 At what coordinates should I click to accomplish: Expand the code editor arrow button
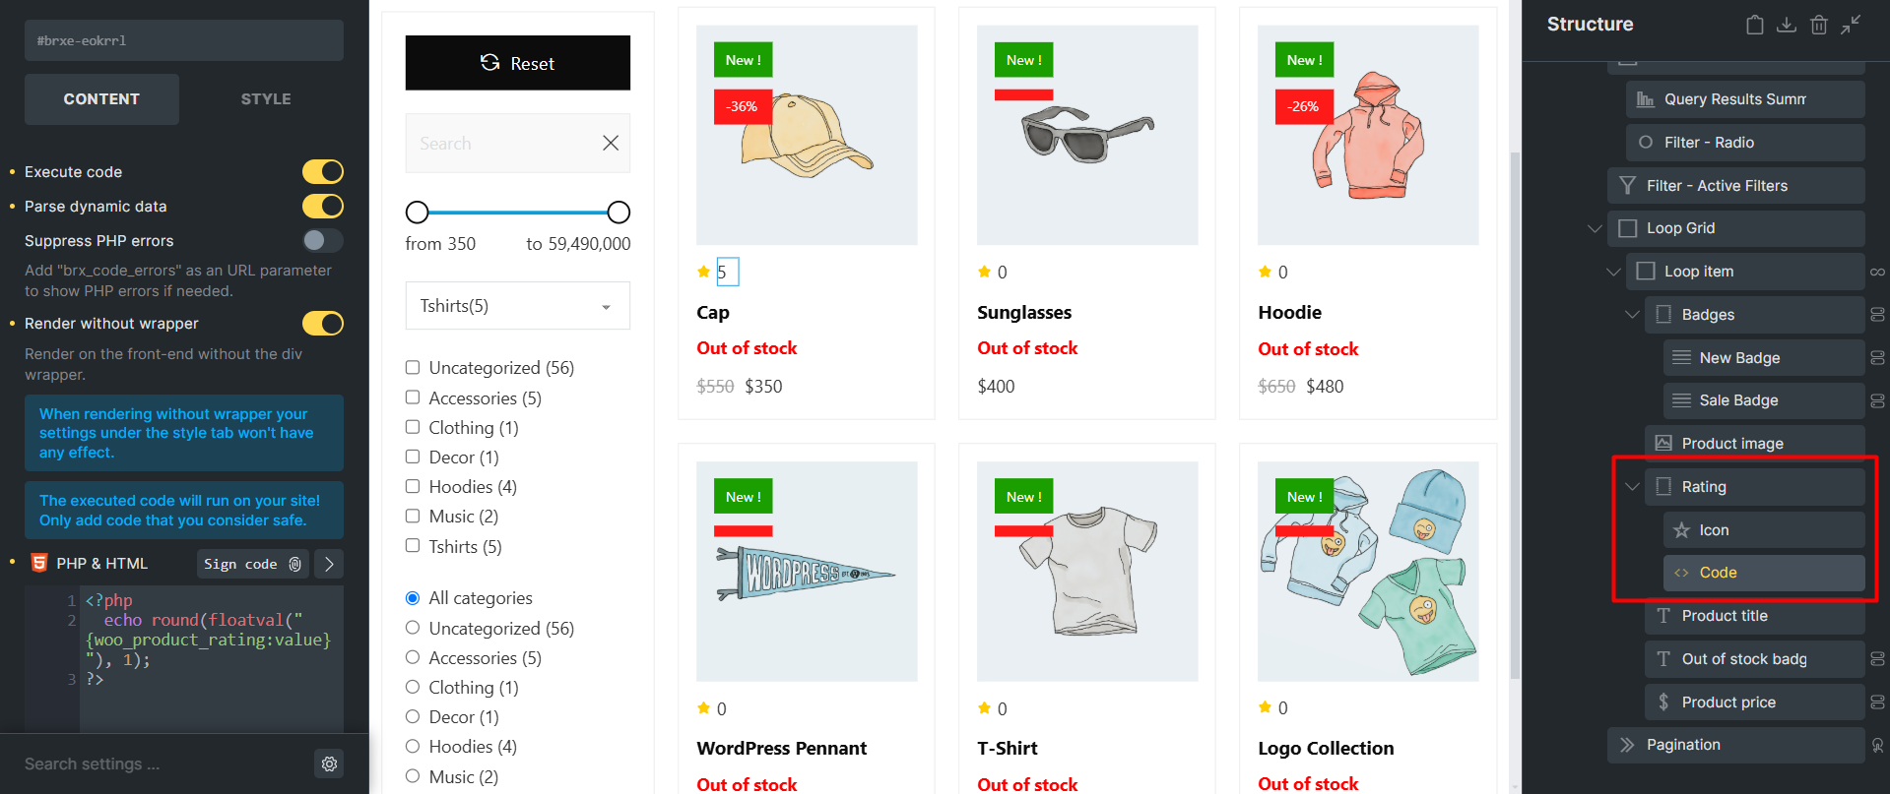(329, 564)
